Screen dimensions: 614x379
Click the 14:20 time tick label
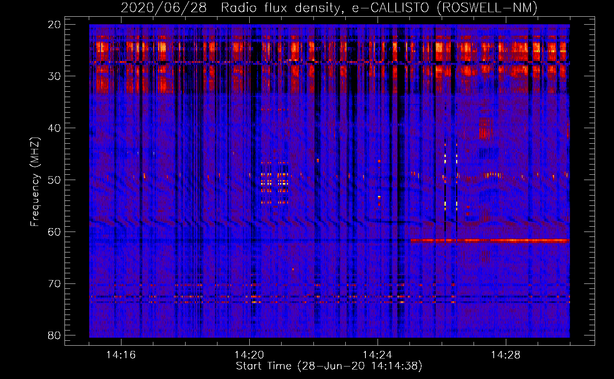(x=249, y=355)
